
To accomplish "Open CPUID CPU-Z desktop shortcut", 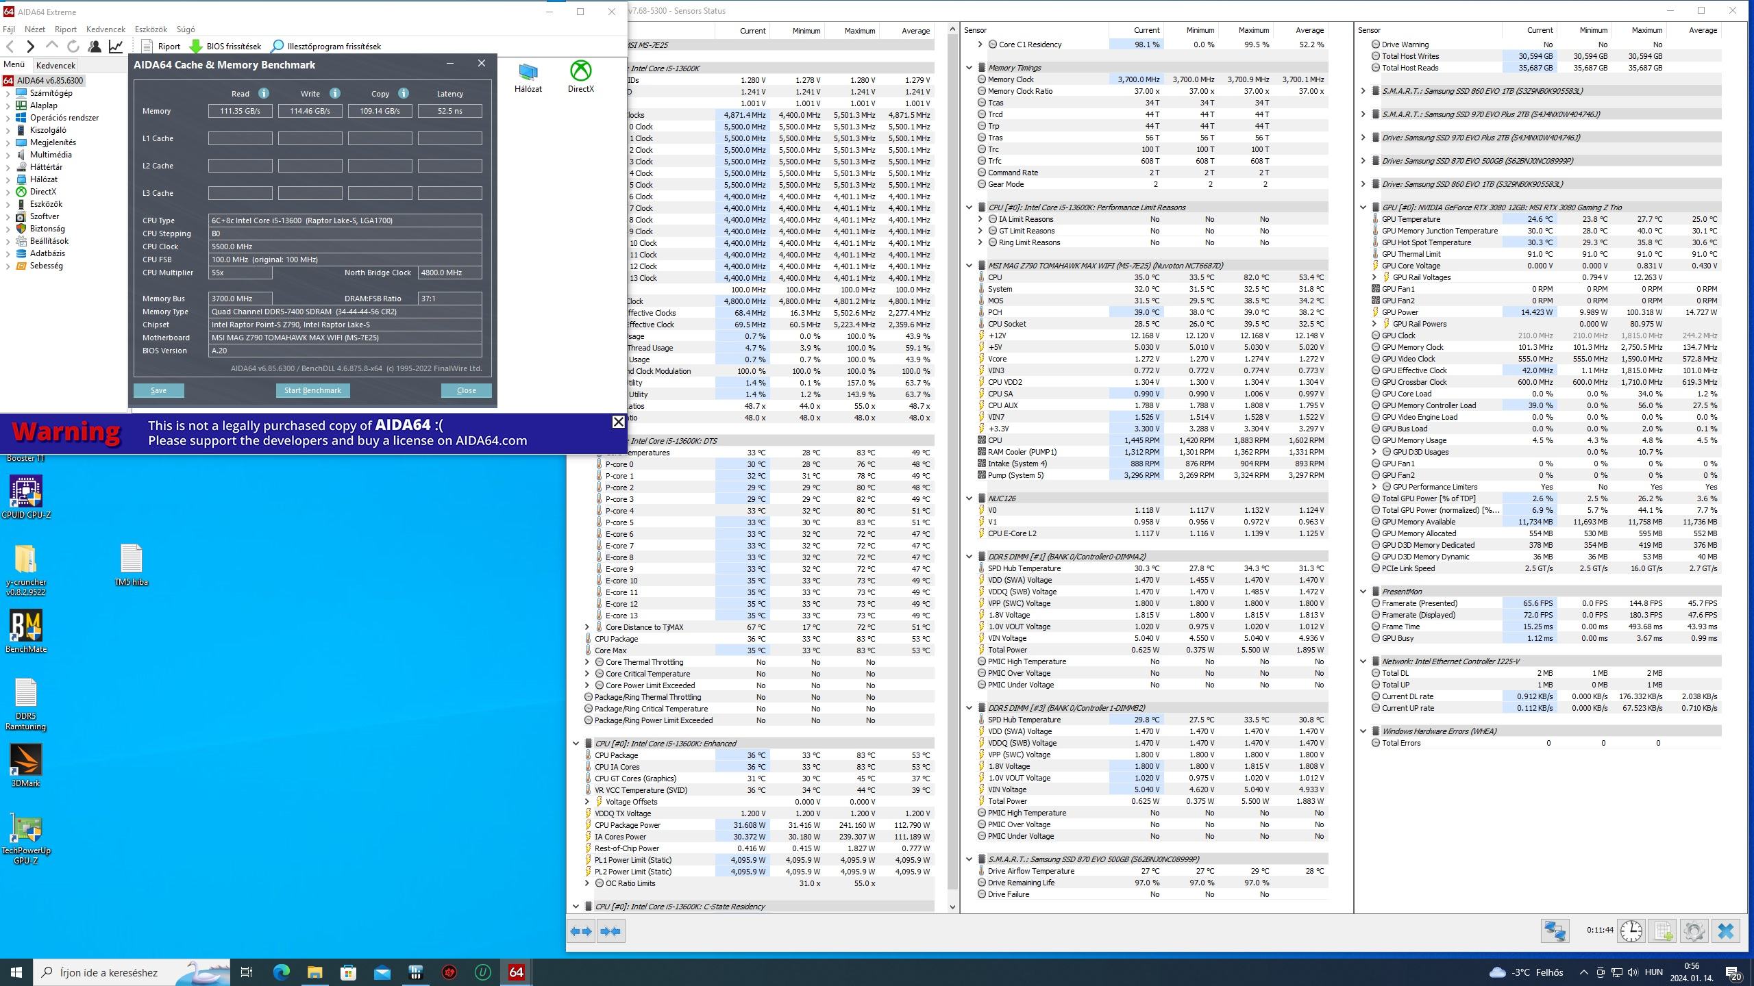I will point(26,497).
